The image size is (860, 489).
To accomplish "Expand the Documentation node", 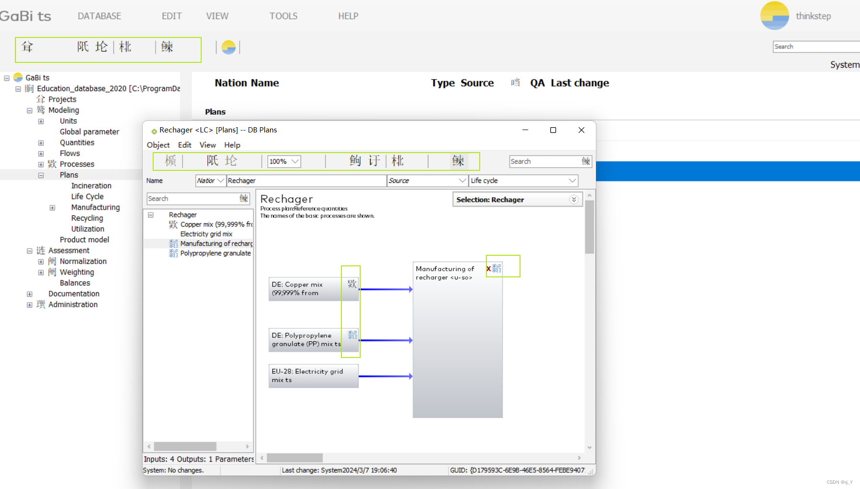I will click(x=29, y=294).
